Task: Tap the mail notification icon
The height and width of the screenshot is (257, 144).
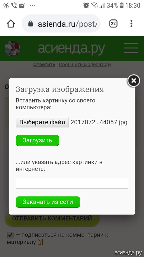Action: tap(22, 5)
